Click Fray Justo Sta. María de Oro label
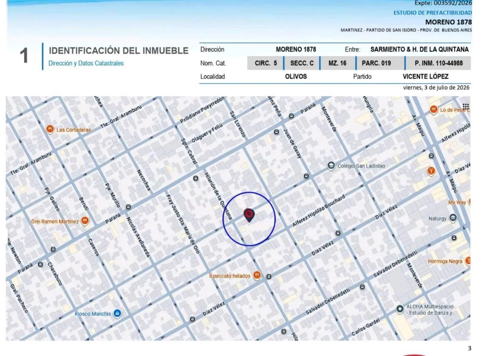 [x=183, y=224]
